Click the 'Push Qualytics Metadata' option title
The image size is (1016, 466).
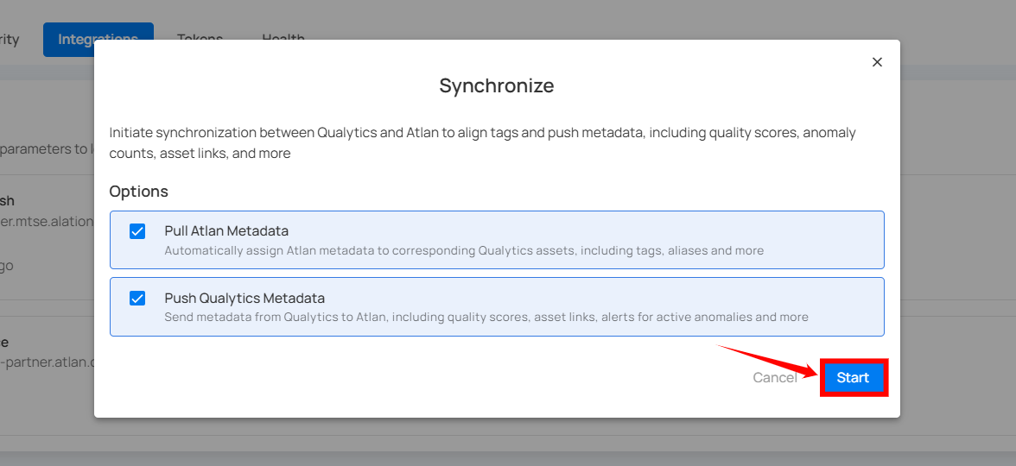(244, 299)
